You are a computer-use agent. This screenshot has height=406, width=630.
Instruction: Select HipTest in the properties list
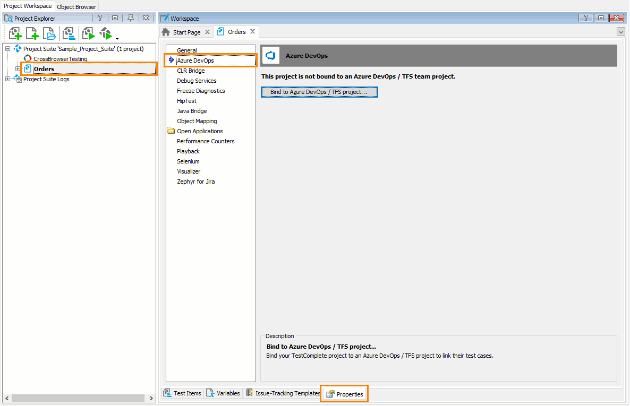[x=187, y=101]
